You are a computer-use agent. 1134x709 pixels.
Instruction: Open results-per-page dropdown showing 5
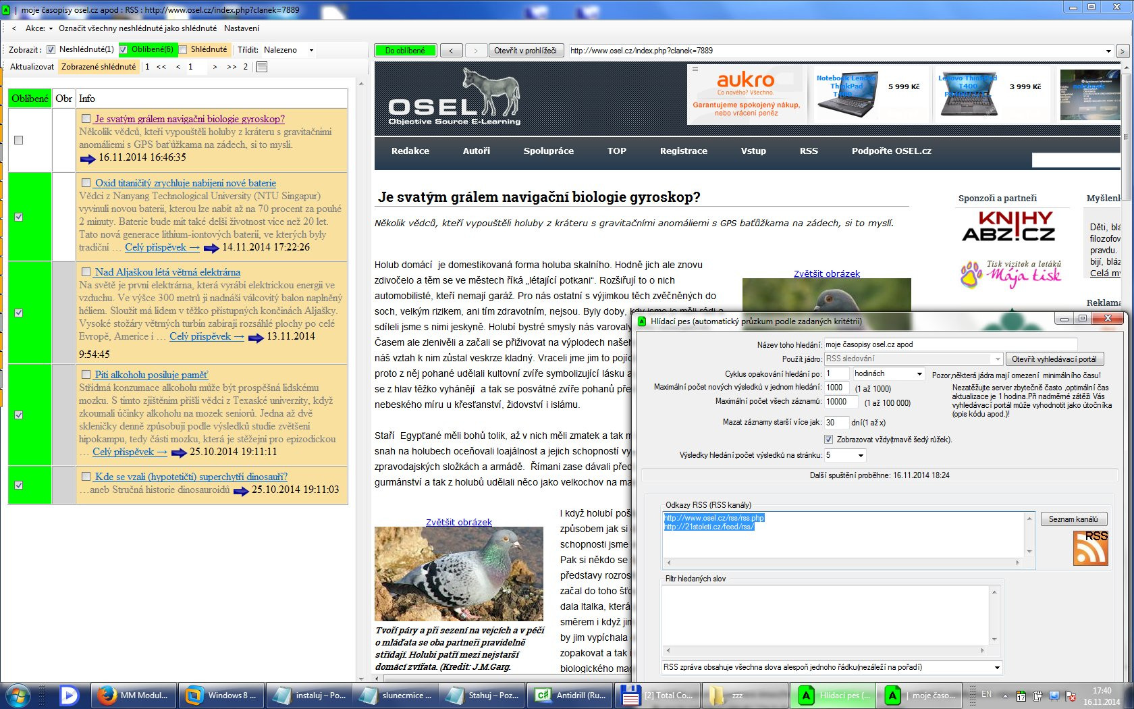[844, 455]
